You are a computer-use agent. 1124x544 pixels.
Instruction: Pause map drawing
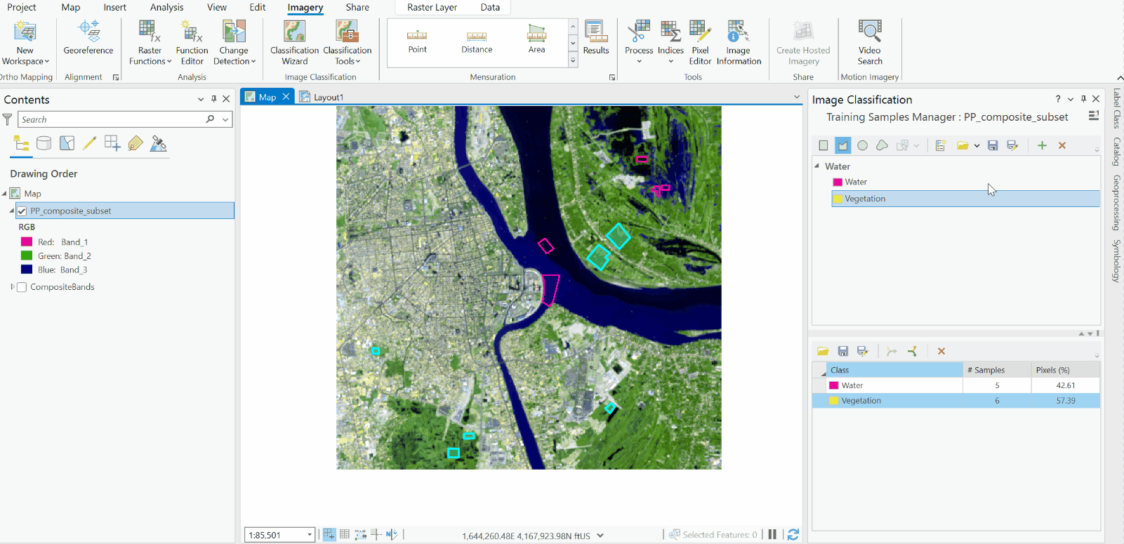tap(772, 535)
